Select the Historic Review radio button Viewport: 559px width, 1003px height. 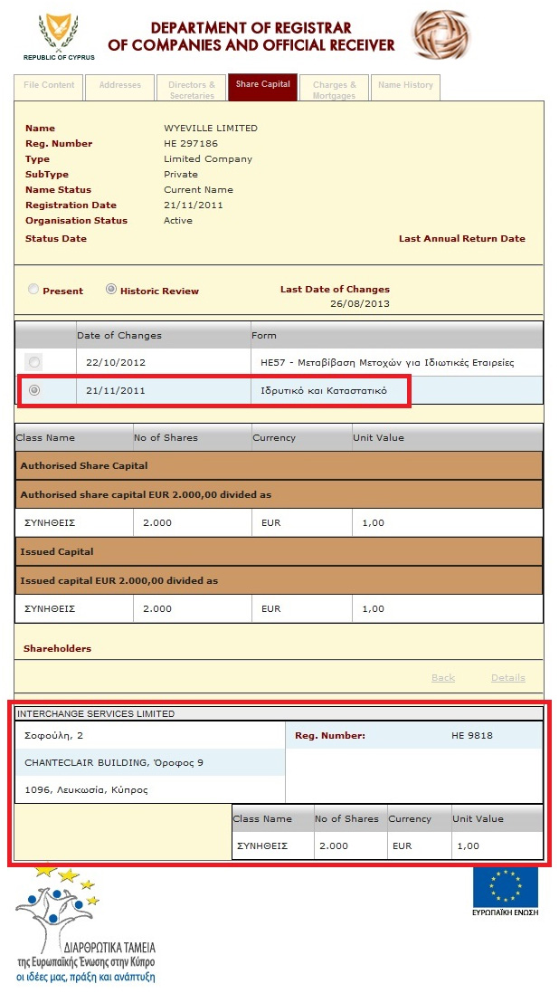tap(111, 290)
